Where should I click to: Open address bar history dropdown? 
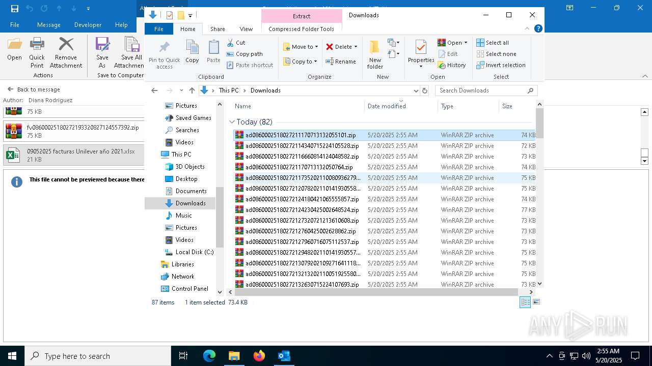416,90
